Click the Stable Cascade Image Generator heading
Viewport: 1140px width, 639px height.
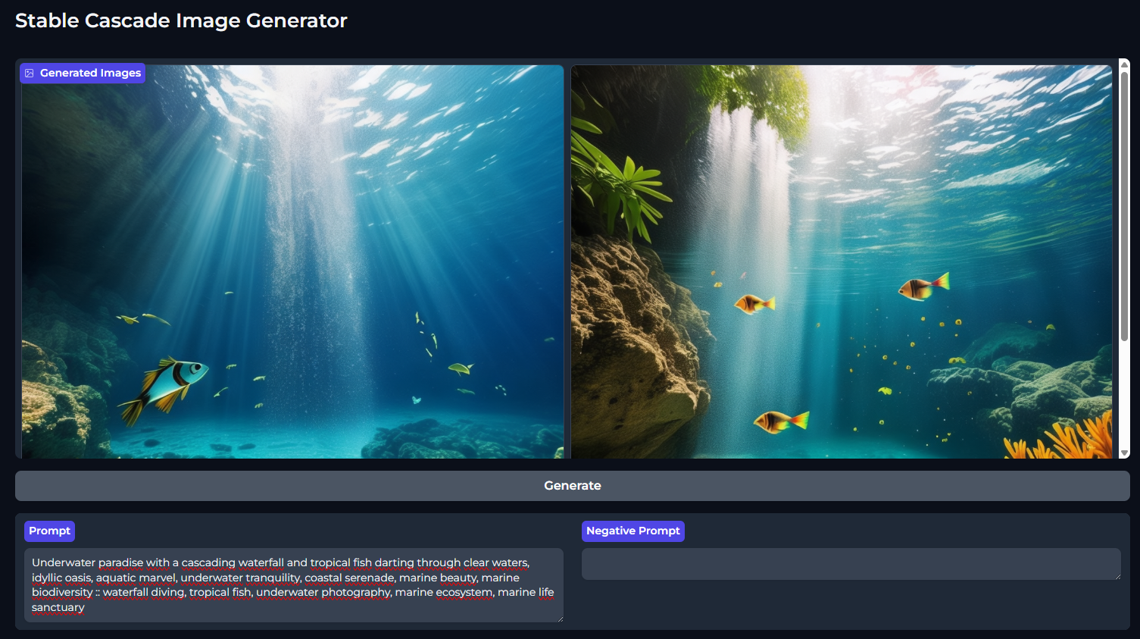pyautogui.click(x=181, y=20)
